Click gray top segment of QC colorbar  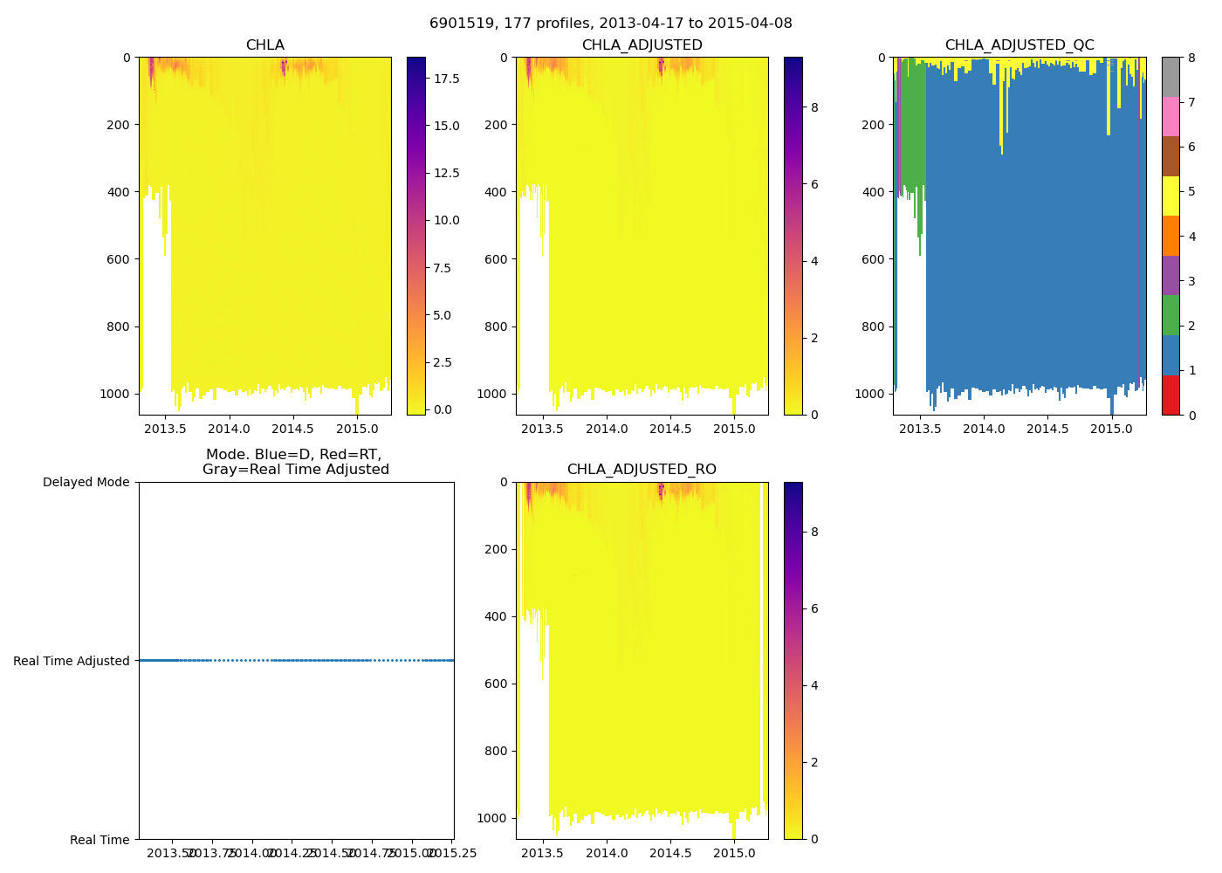(x=1171, y=77)
